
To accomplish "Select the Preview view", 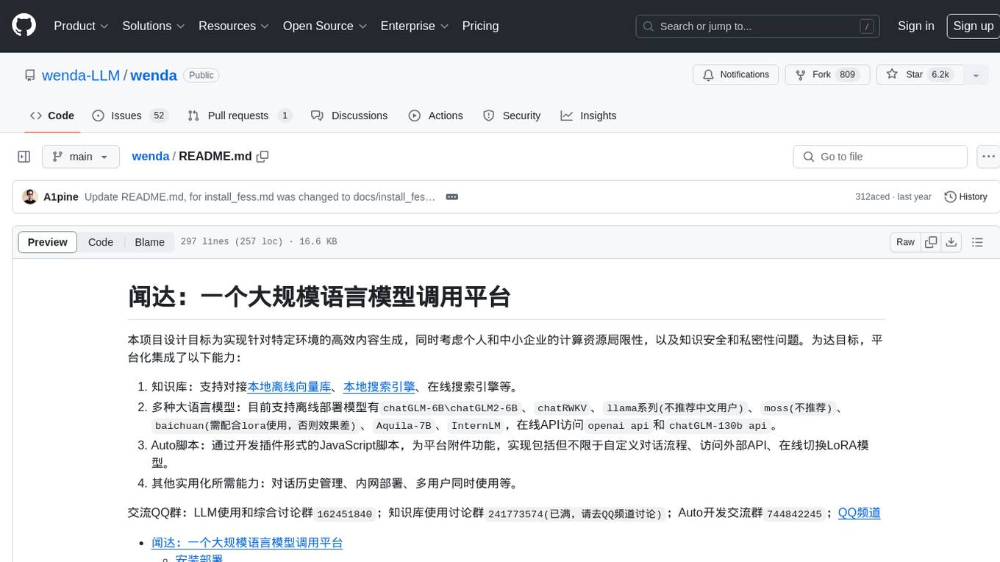I will pyautogui.click(x=48, y=242).
